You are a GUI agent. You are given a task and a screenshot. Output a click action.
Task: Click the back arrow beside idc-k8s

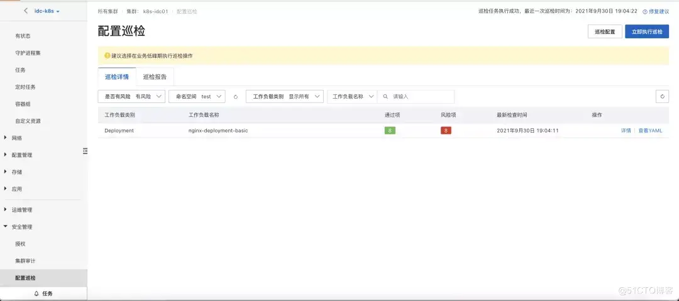click(x=26, y=11)
